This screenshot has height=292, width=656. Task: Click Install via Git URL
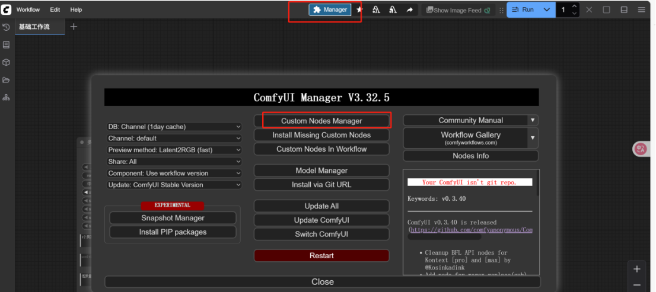coord(321,184)
